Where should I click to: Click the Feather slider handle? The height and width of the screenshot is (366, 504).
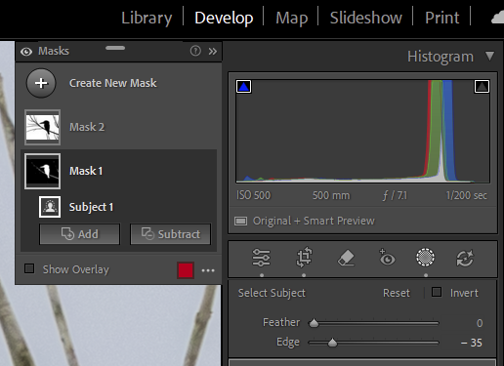pos(314,323)
